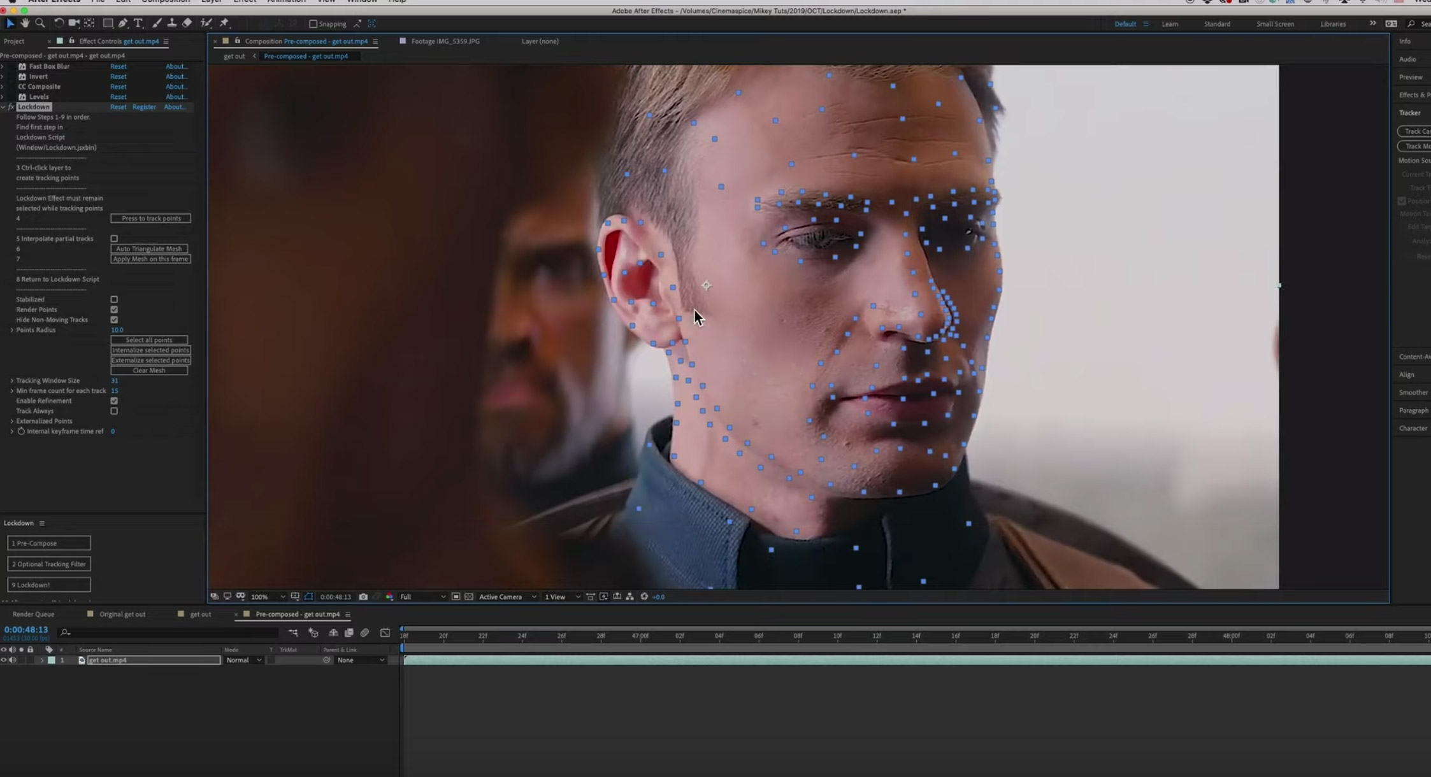Screen dimensions: 1431x777
Task: Select the Clone Stamp tool
Action: (x=171, y=24)
